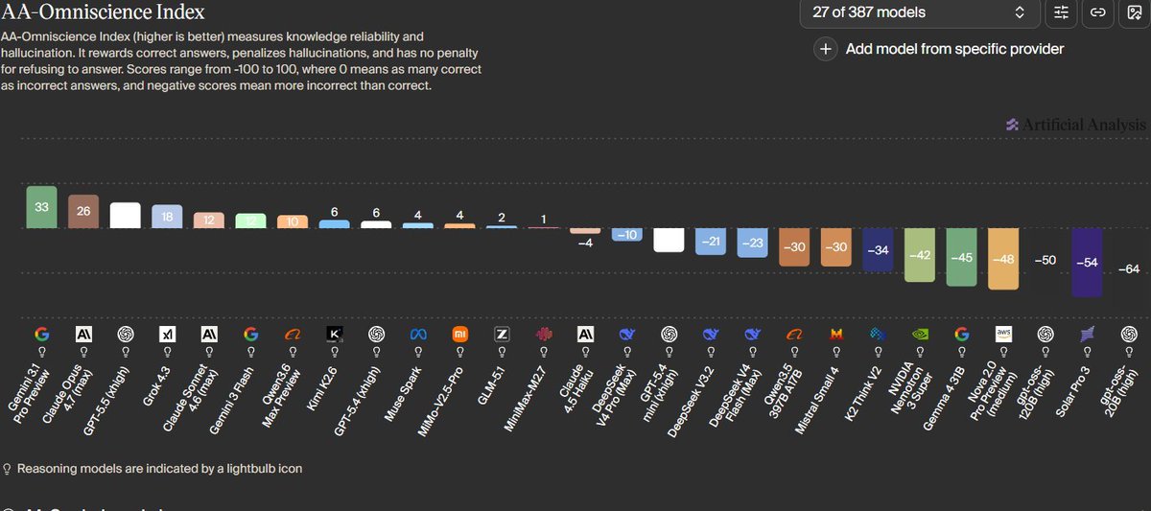Click the AWS logo above Nova 2.0 Pro Preview

pos(1003,335)
